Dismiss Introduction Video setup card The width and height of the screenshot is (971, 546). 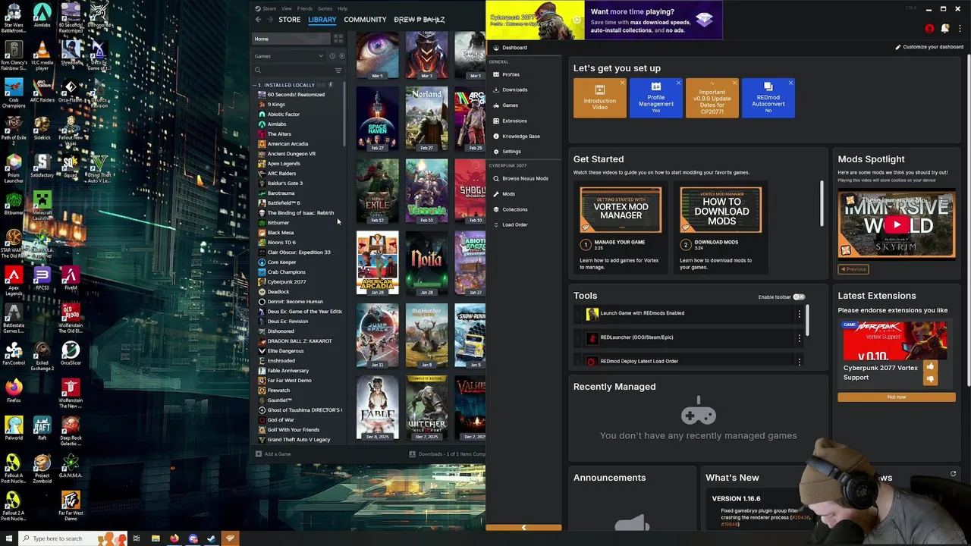click(x=622, y=83)
